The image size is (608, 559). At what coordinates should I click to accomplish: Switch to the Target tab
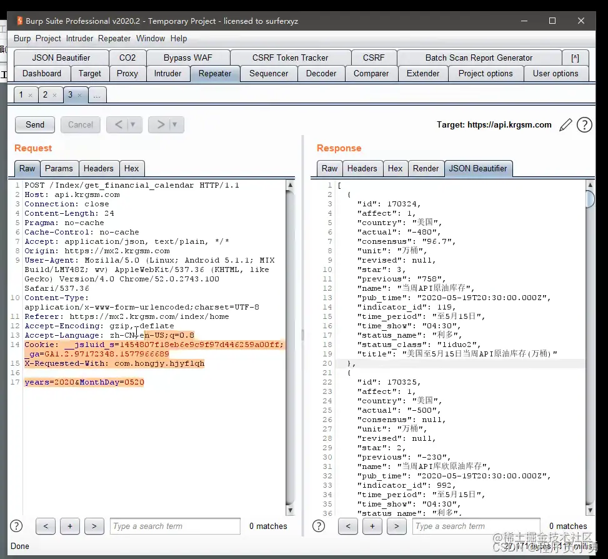coord(89,74)
